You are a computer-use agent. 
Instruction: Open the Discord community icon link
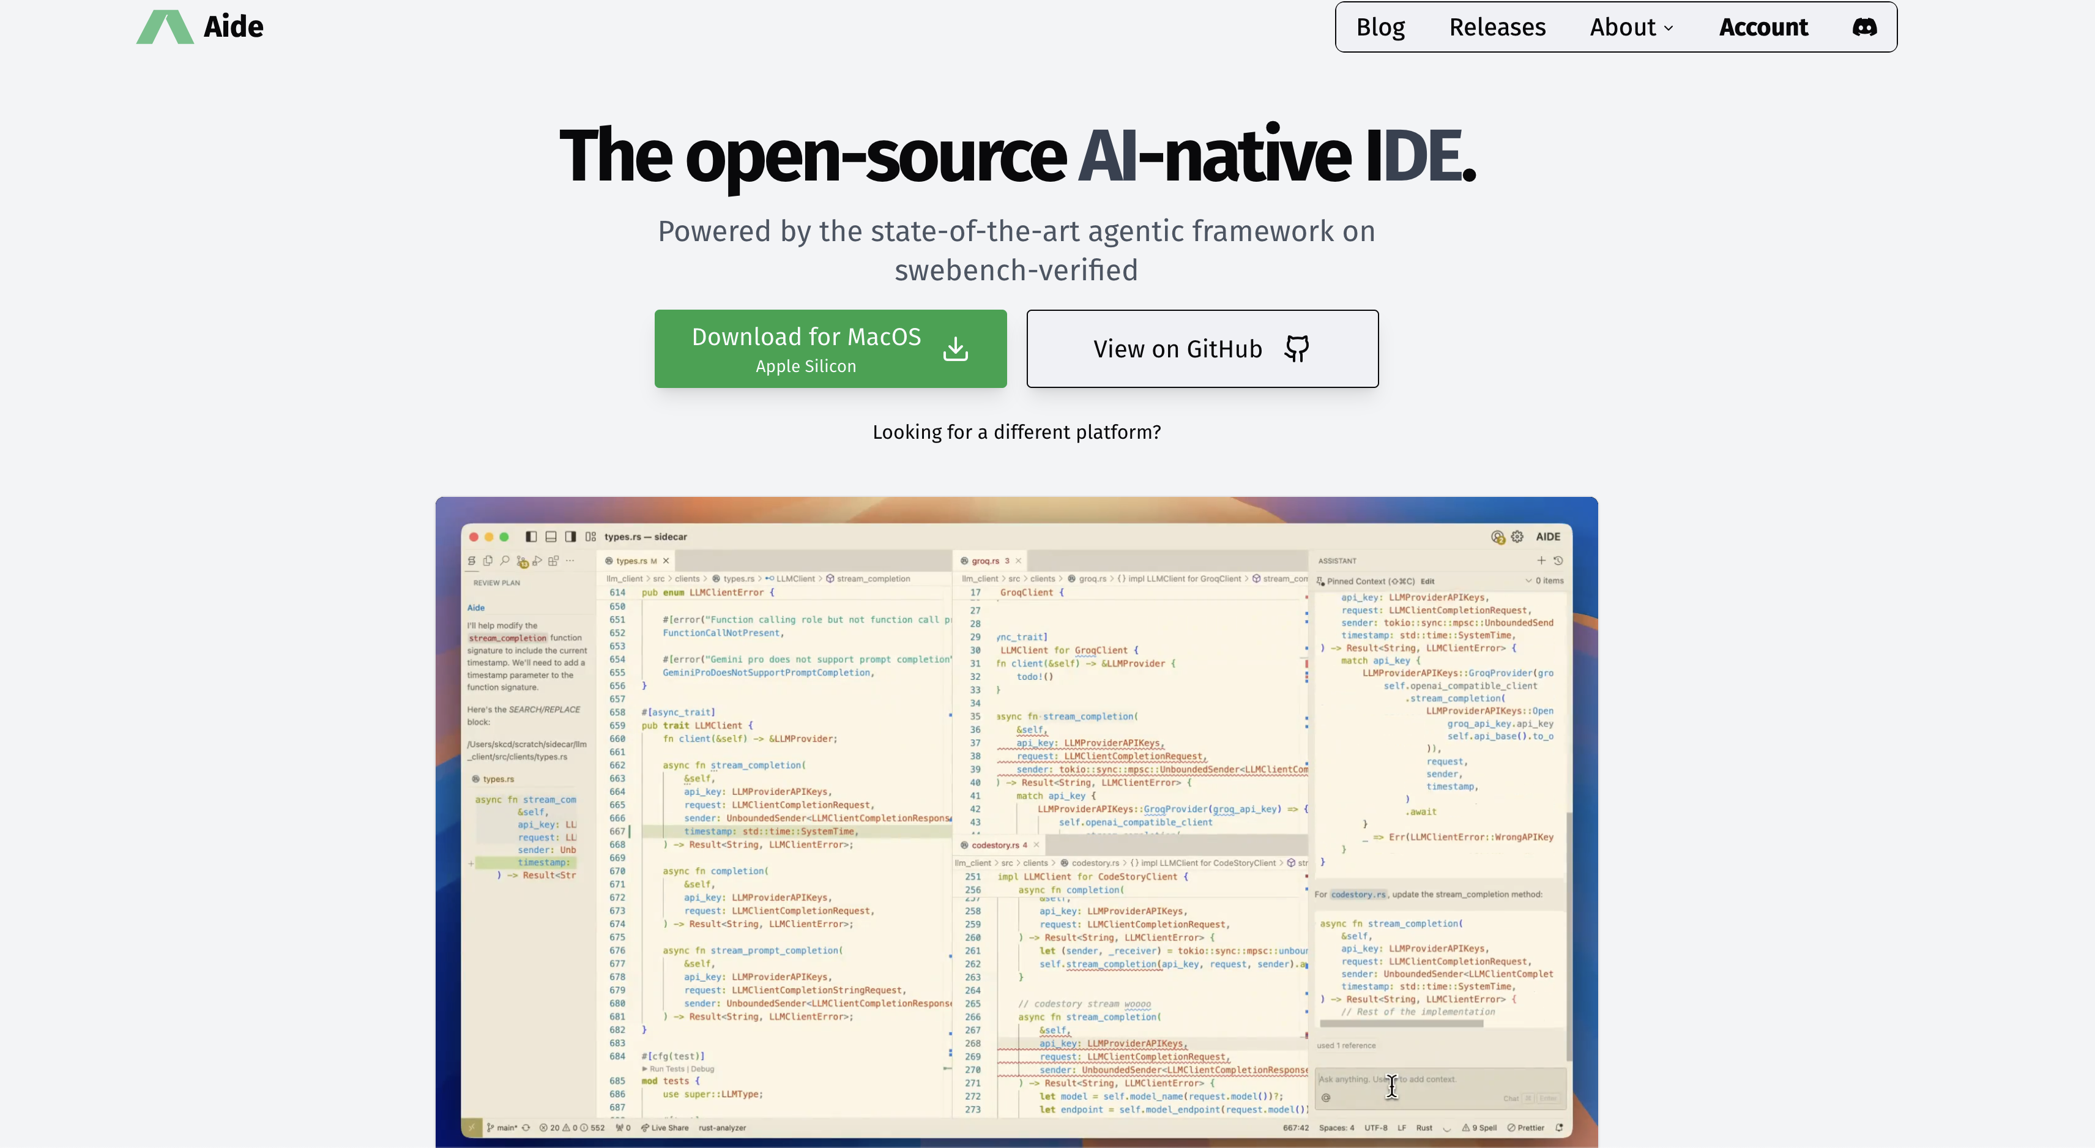[x=1865, y=27]
